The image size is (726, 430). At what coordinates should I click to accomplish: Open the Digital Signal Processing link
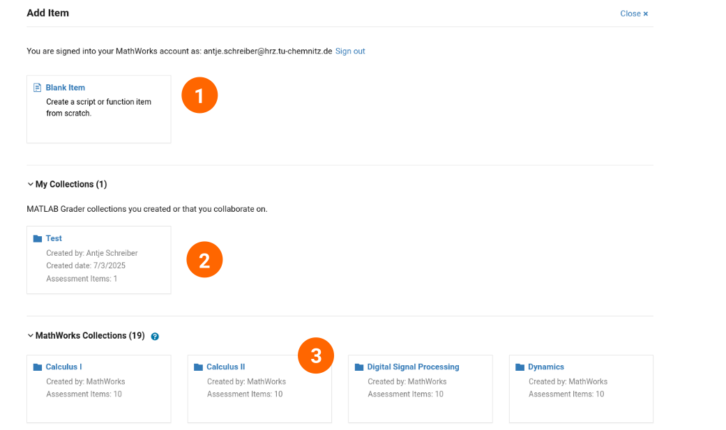tap(413, 367)
